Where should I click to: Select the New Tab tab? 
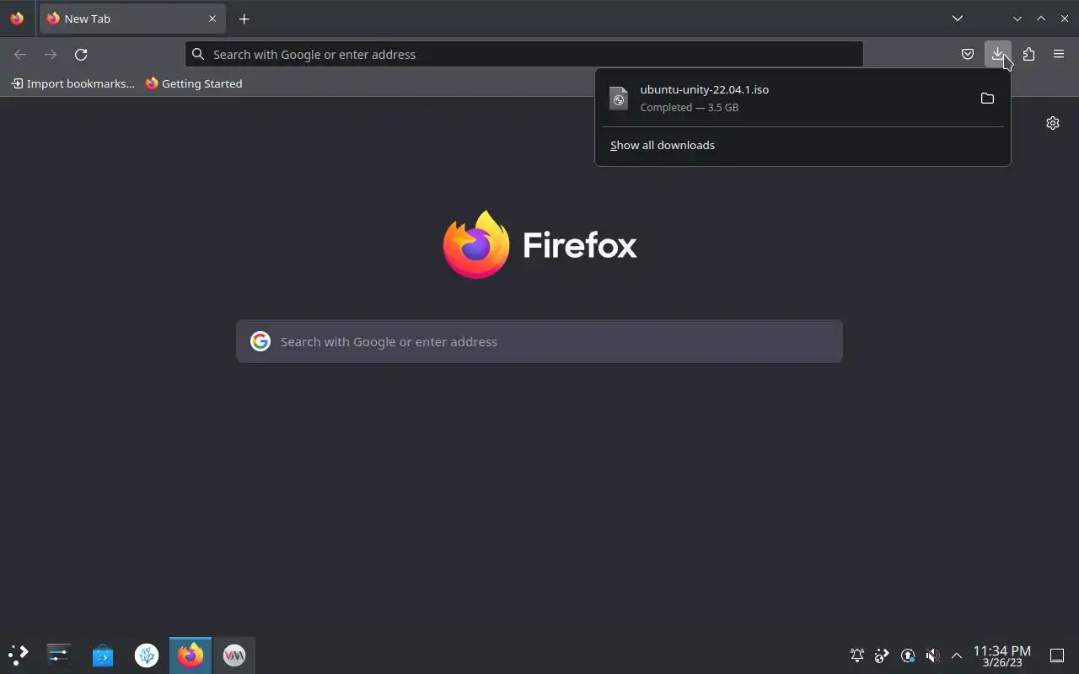pyautogui.click(x=132, y=19)
